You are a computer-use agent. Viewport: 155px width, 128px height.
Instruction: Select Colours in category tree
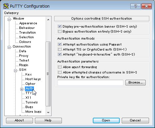25,42
